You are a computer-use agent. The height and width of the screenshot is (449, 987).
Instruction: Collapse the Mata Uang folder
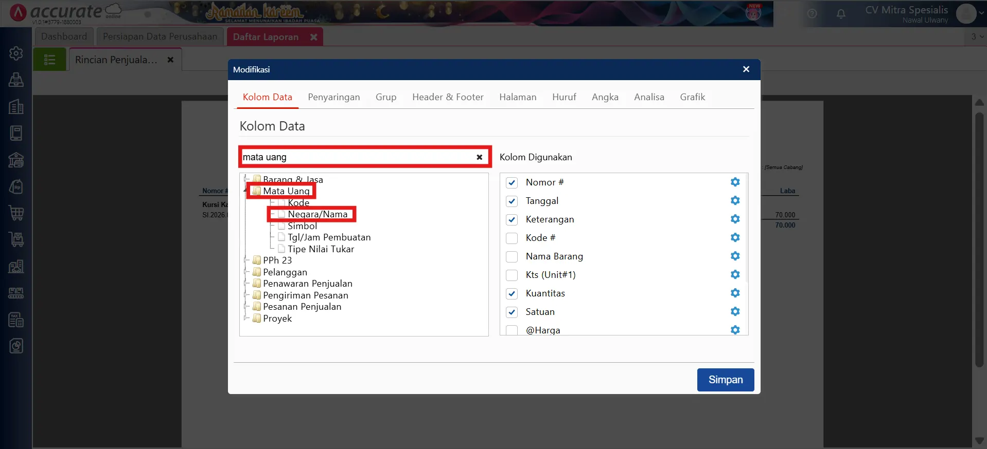click(246, 191)
